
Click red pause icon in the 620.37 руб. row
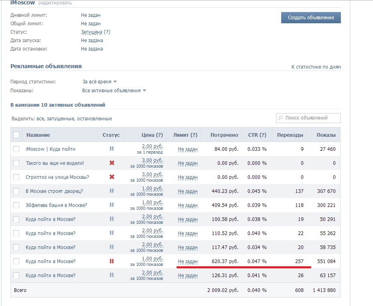click(x=111, y=261)
